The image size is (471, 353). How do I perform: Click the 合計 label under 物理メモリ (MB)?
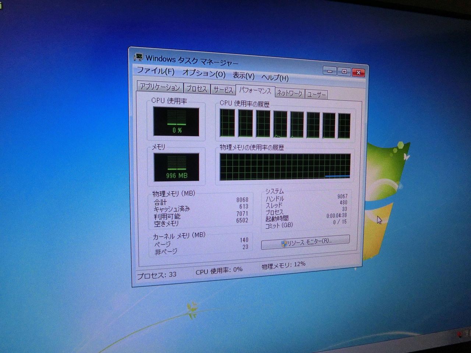coord(160,202)
